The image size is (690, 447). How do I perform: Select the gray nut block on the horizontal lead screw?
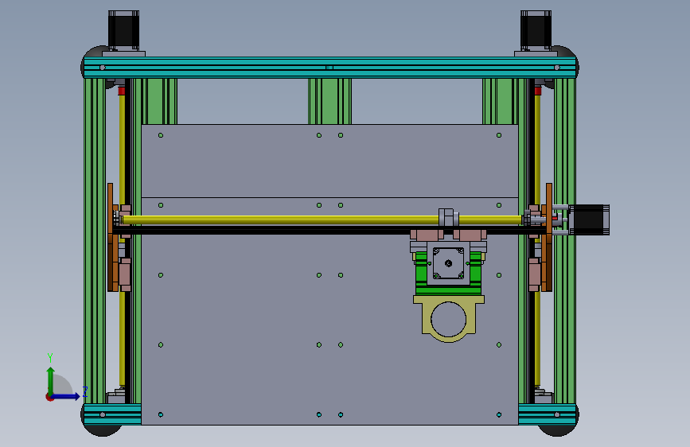[x=448, y=217]
